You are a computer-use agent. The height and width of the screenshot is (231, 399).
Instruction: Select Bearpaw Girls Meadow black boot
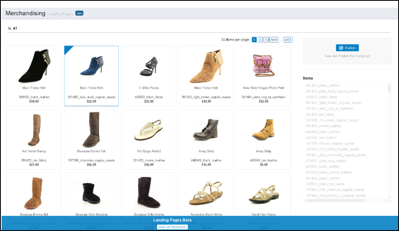click(91, 194)
